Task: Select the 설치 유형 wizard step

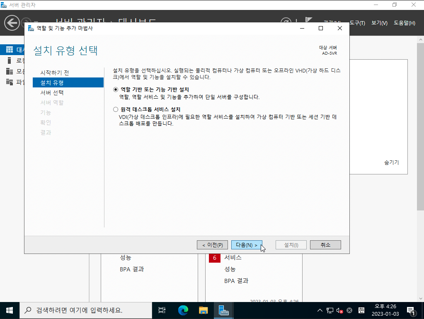Action: [68, 82]
